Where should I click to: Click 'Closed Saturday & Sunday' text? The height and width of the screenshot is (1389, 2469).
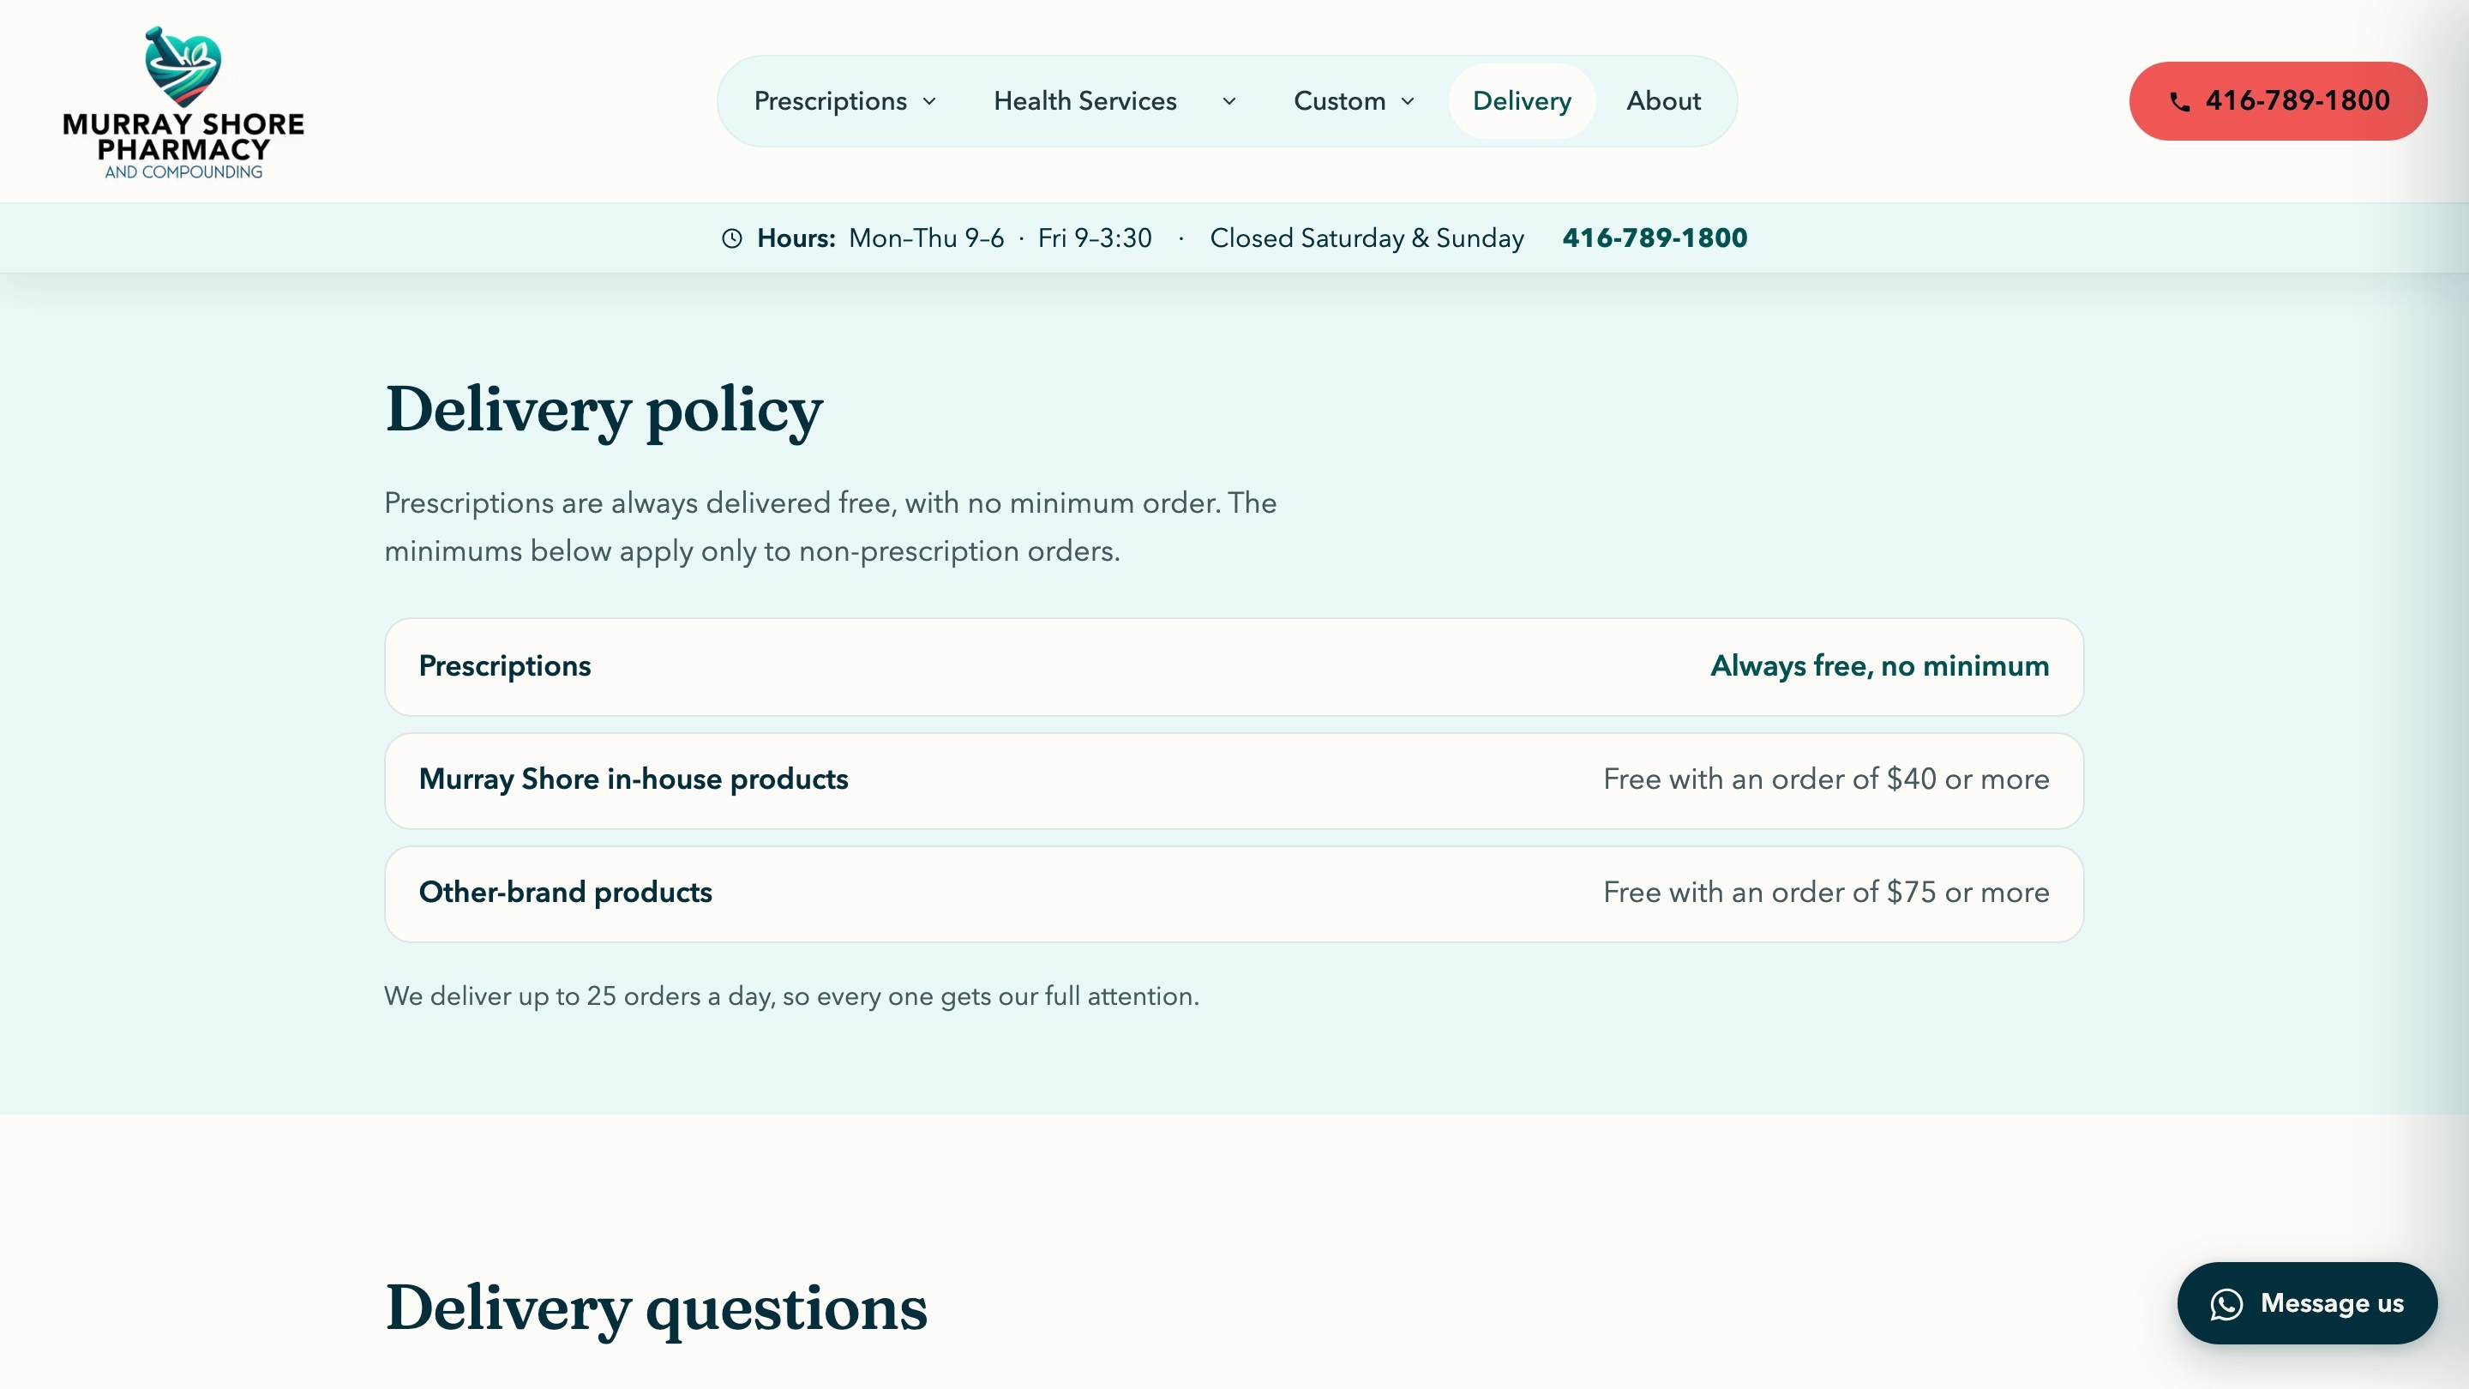pos(1367,238)
